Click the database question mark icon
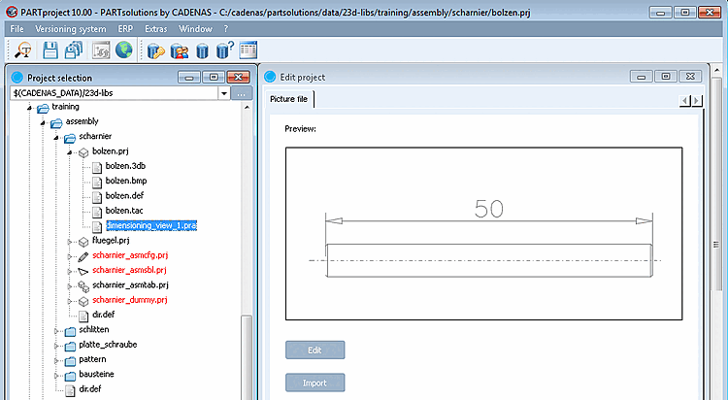 (225, 50)
